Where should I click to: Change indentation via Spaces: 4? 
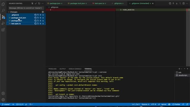pyautogui.click(x=145, y=104)
